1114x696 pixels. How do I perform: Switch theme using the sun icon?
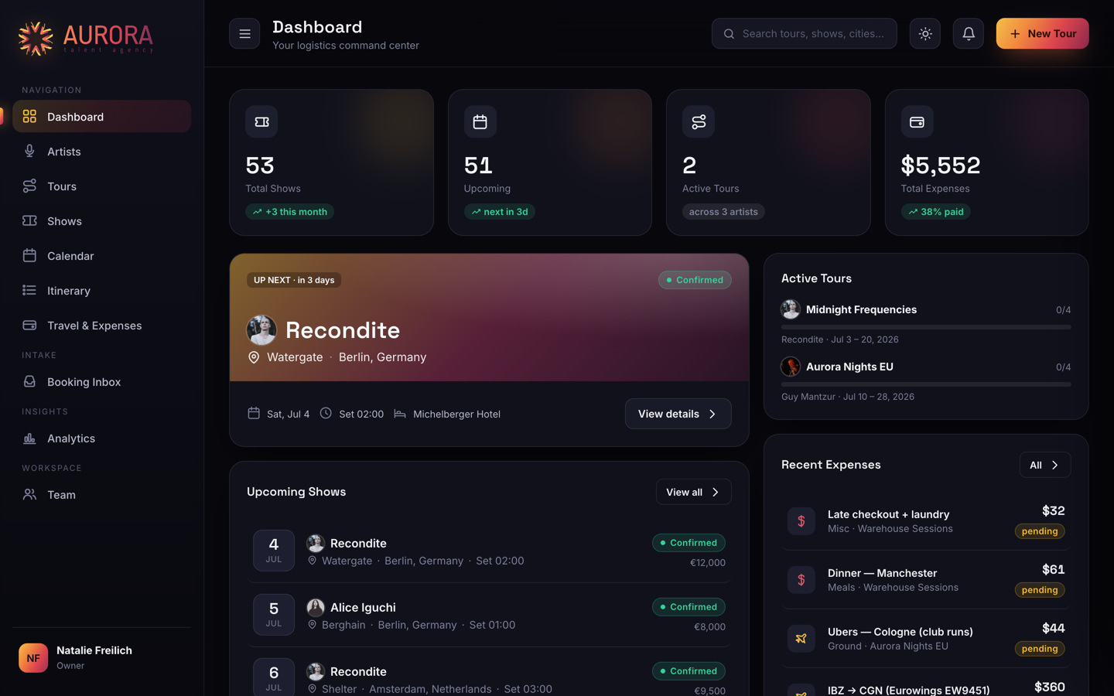click(x=925, y=34)
